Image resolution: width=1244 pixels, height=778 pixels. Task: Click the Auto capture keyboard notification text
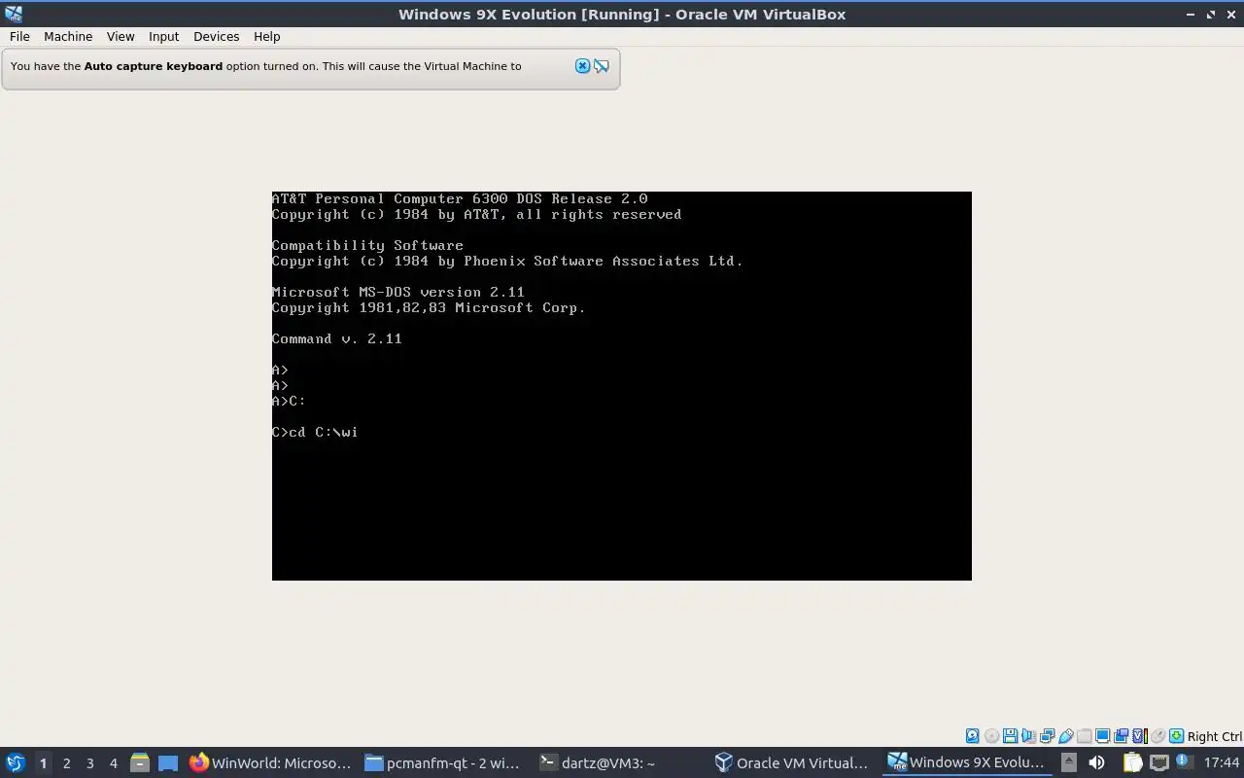point(265,66)
